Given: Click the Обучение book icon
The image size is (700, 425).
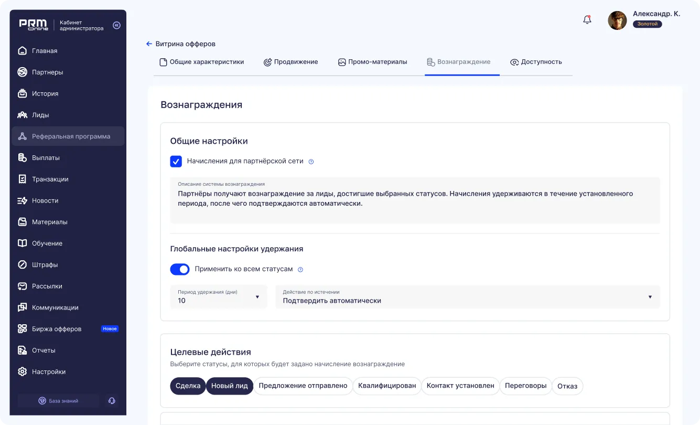Looking at the screenshot, I should 22,243.
